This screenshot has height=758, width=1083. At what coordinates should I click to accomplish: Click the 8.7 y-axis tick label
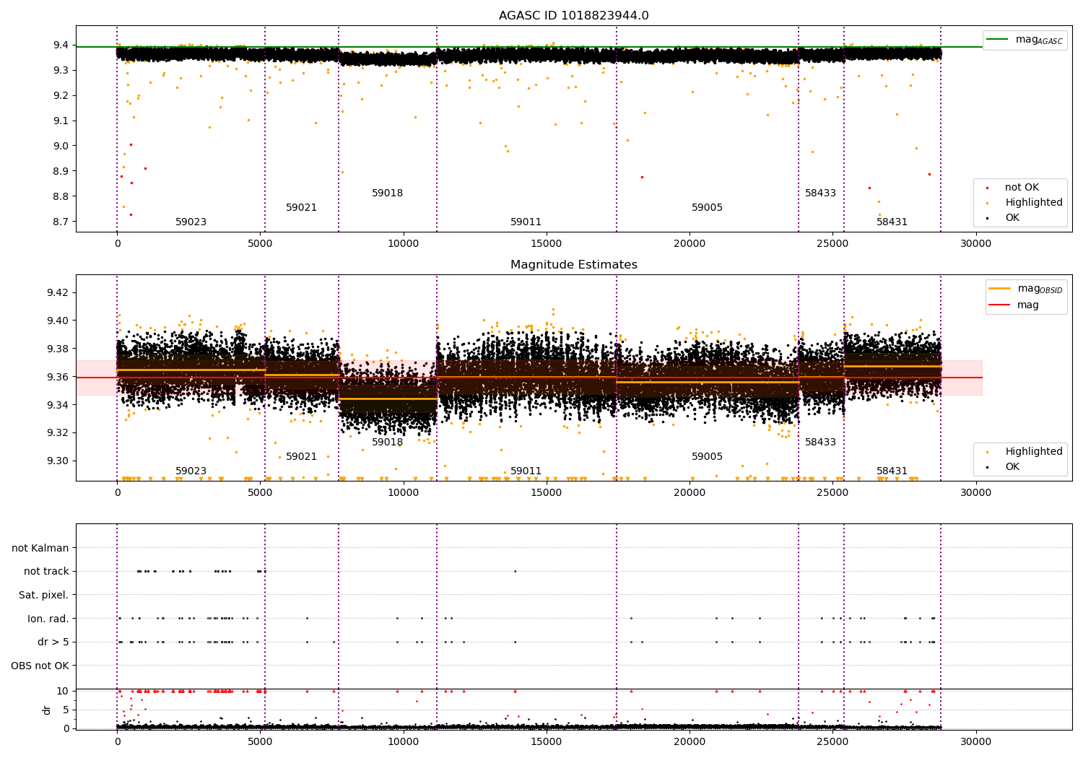tap(61, 222)
